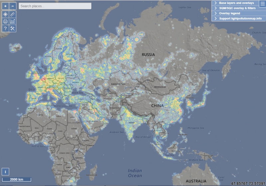Click the 2000 km scale bar
Image resolution: width=266 pixels, height=186 pixels.
coord(17,179)
